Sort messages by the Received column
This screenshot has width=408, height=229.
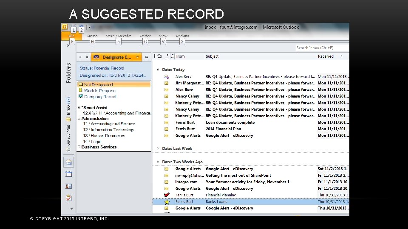[x=326, y=56]
